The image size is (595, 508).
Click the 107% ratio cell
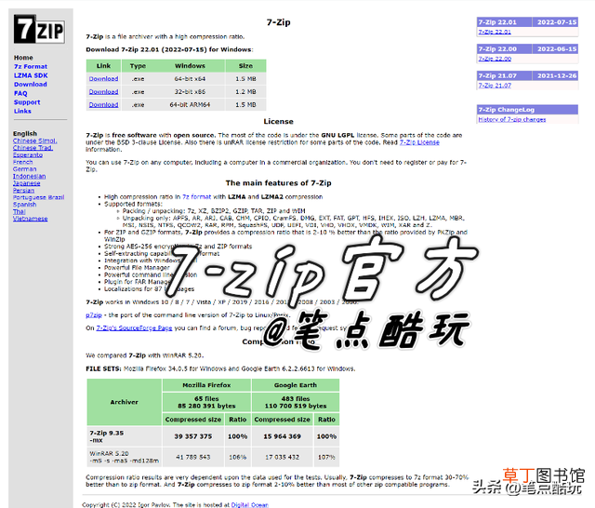(326, 457)
